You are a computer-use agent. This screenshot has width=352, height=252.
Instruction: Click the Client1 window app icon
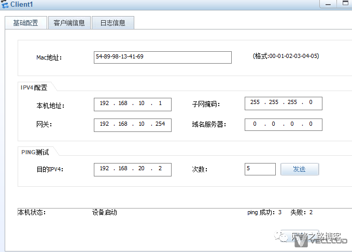coord(5,4)
